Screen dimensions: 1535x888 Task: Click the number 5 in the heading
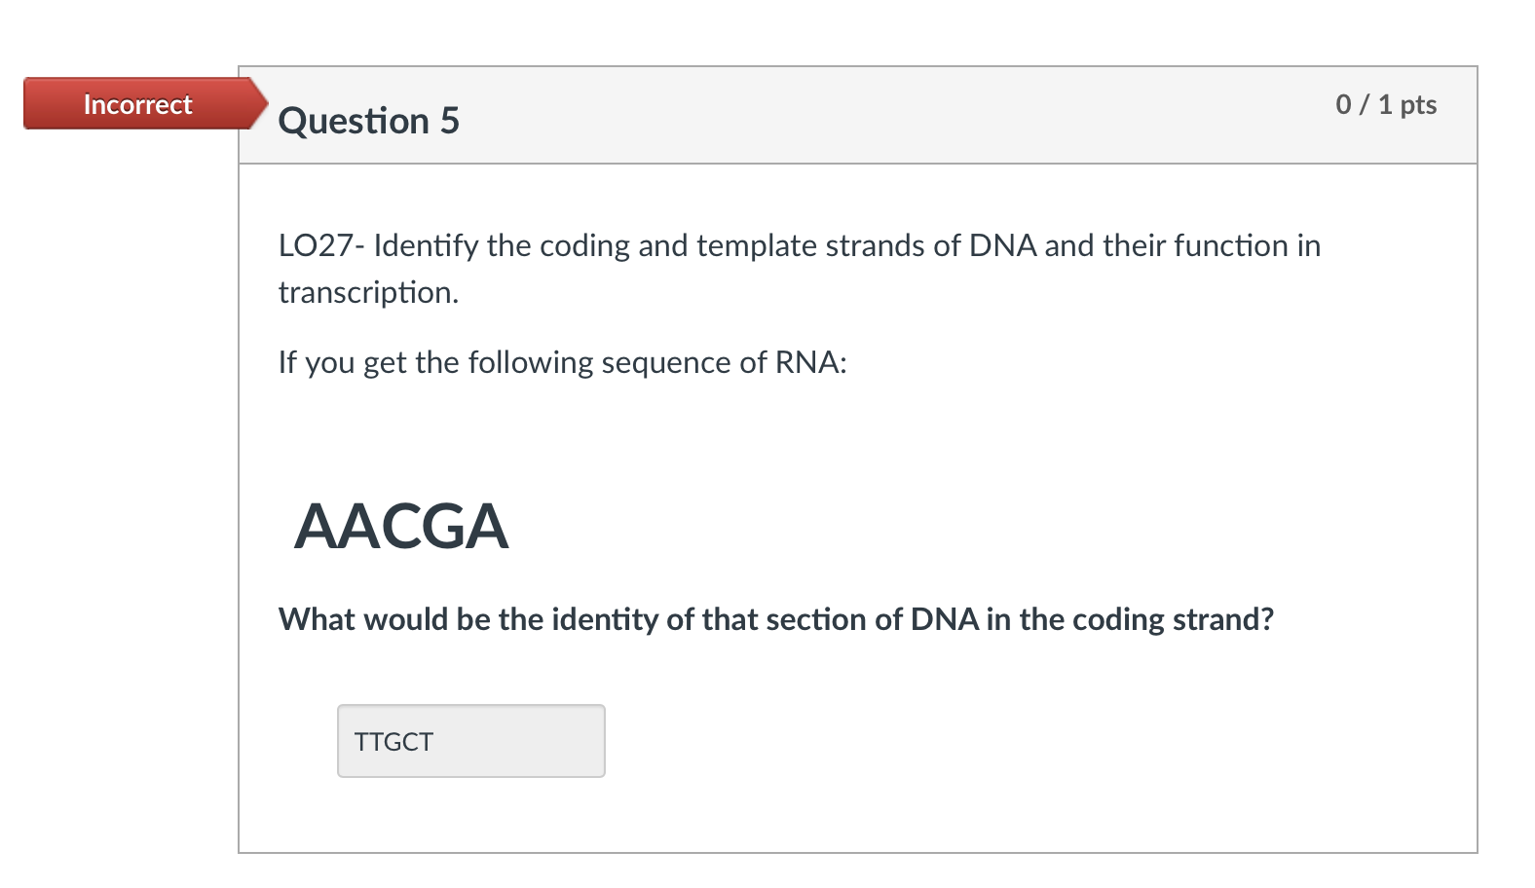pos(449,121)
